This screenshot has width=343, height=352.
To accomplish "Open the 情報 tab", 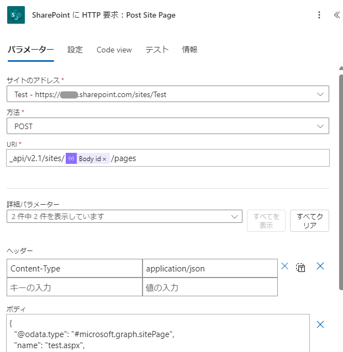I will (189, 50).
